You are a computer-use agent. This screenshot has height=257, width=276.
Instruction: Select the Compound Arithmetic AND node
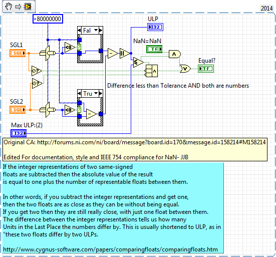(152, 71)
